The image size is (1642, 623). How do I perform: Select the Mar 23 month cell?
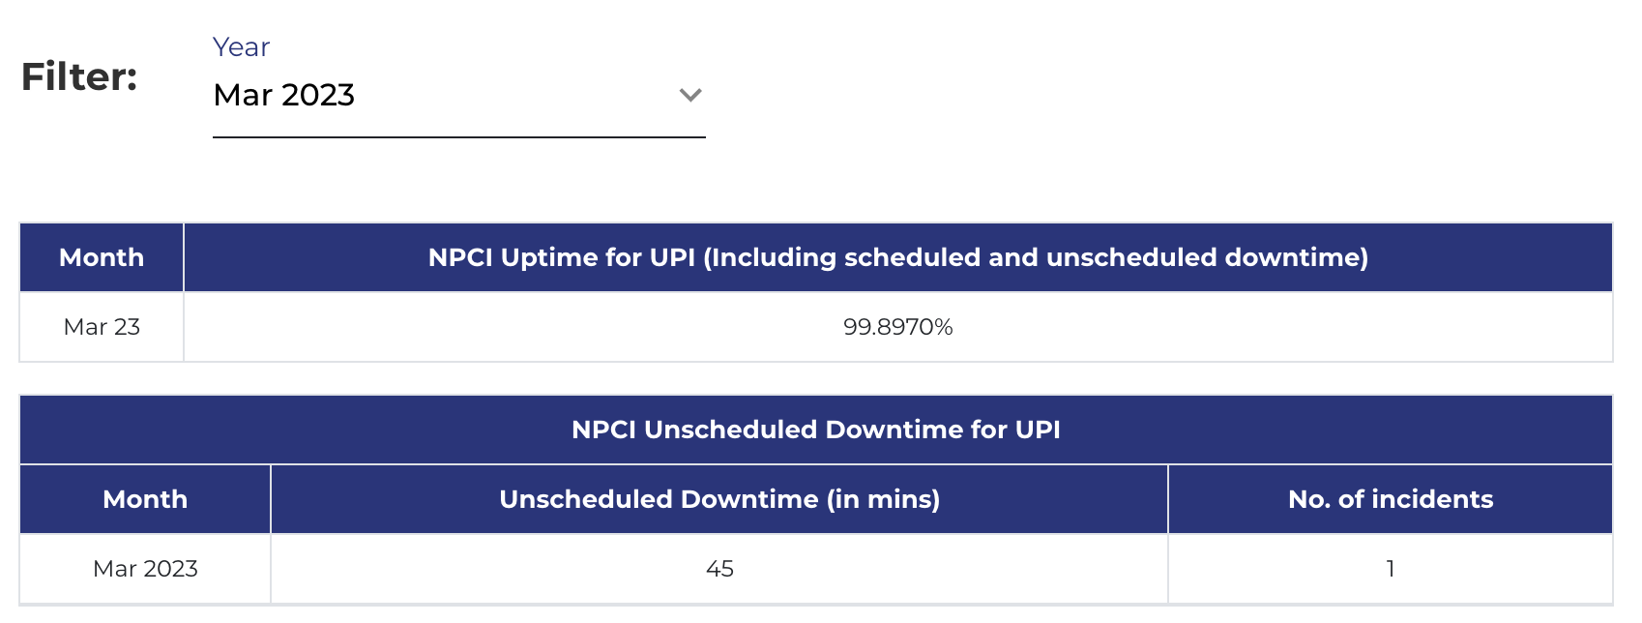(x=102, y=327)
